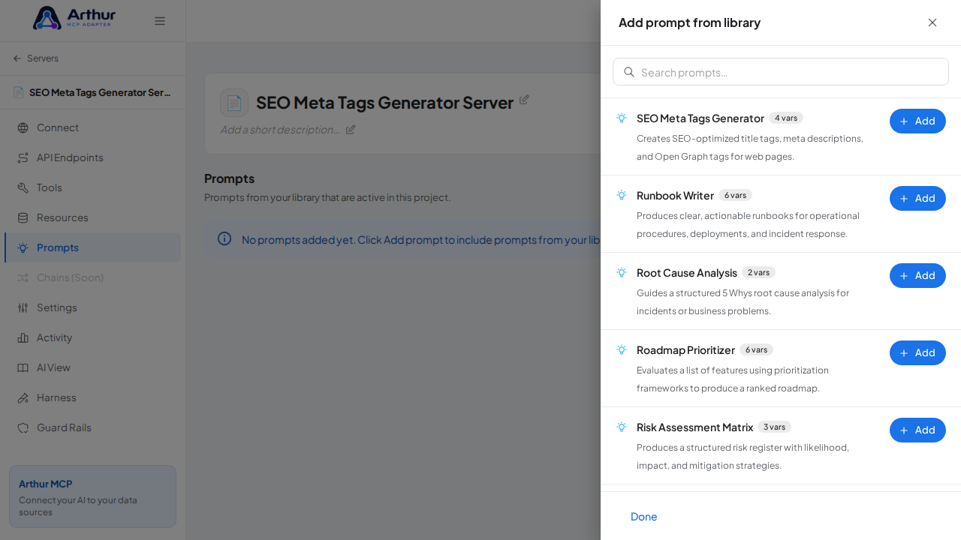Click the SEO Meta Tags Generator Server heading

click(384, 103)
